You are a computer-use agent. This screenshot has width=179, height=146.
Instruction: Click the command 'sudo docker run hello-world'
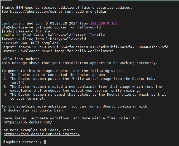coord(72,27)
